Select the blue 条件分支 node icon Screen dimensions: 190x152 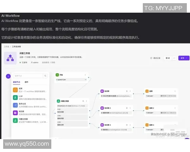15,105
